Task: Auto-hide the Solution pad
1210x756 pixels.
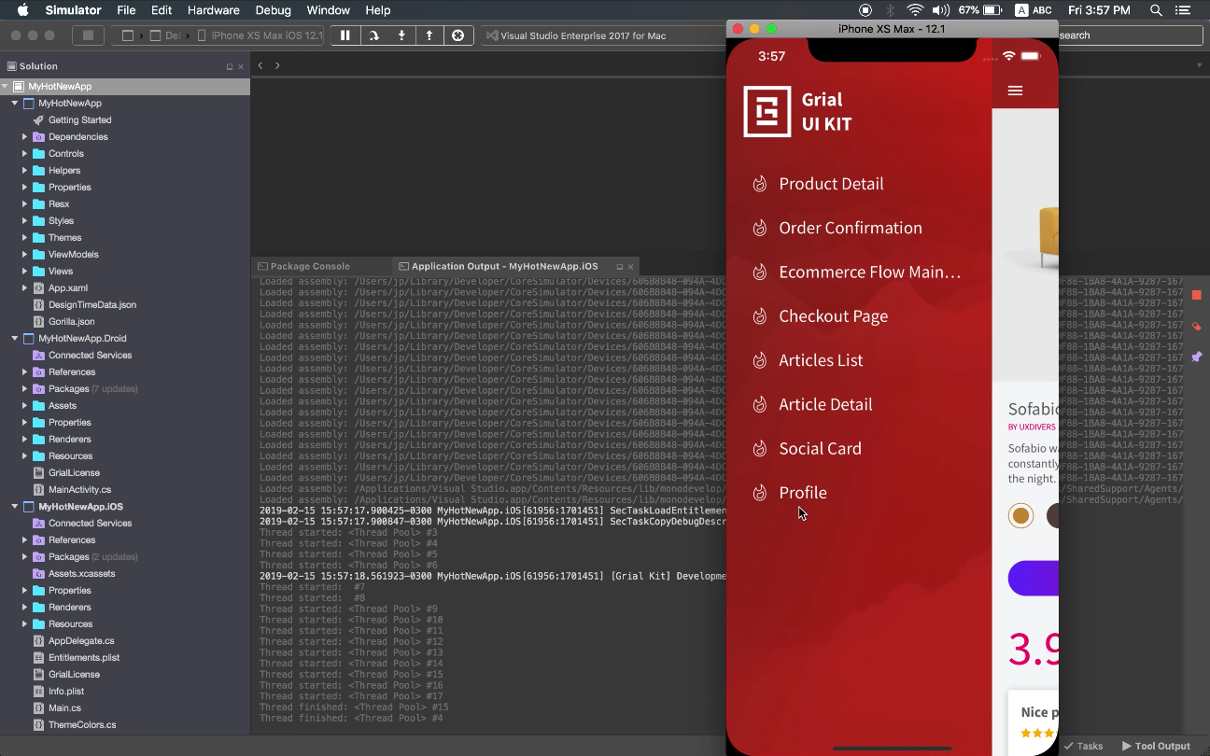Action: (x=230, y=67)
